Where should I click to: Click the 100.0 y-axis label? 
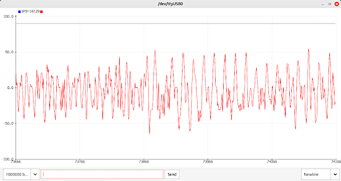click(x=9, y=16)
